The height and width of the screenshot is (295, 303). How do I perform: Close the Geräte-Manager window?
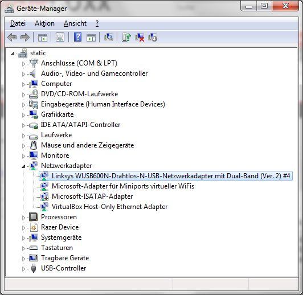pos(285,6)
